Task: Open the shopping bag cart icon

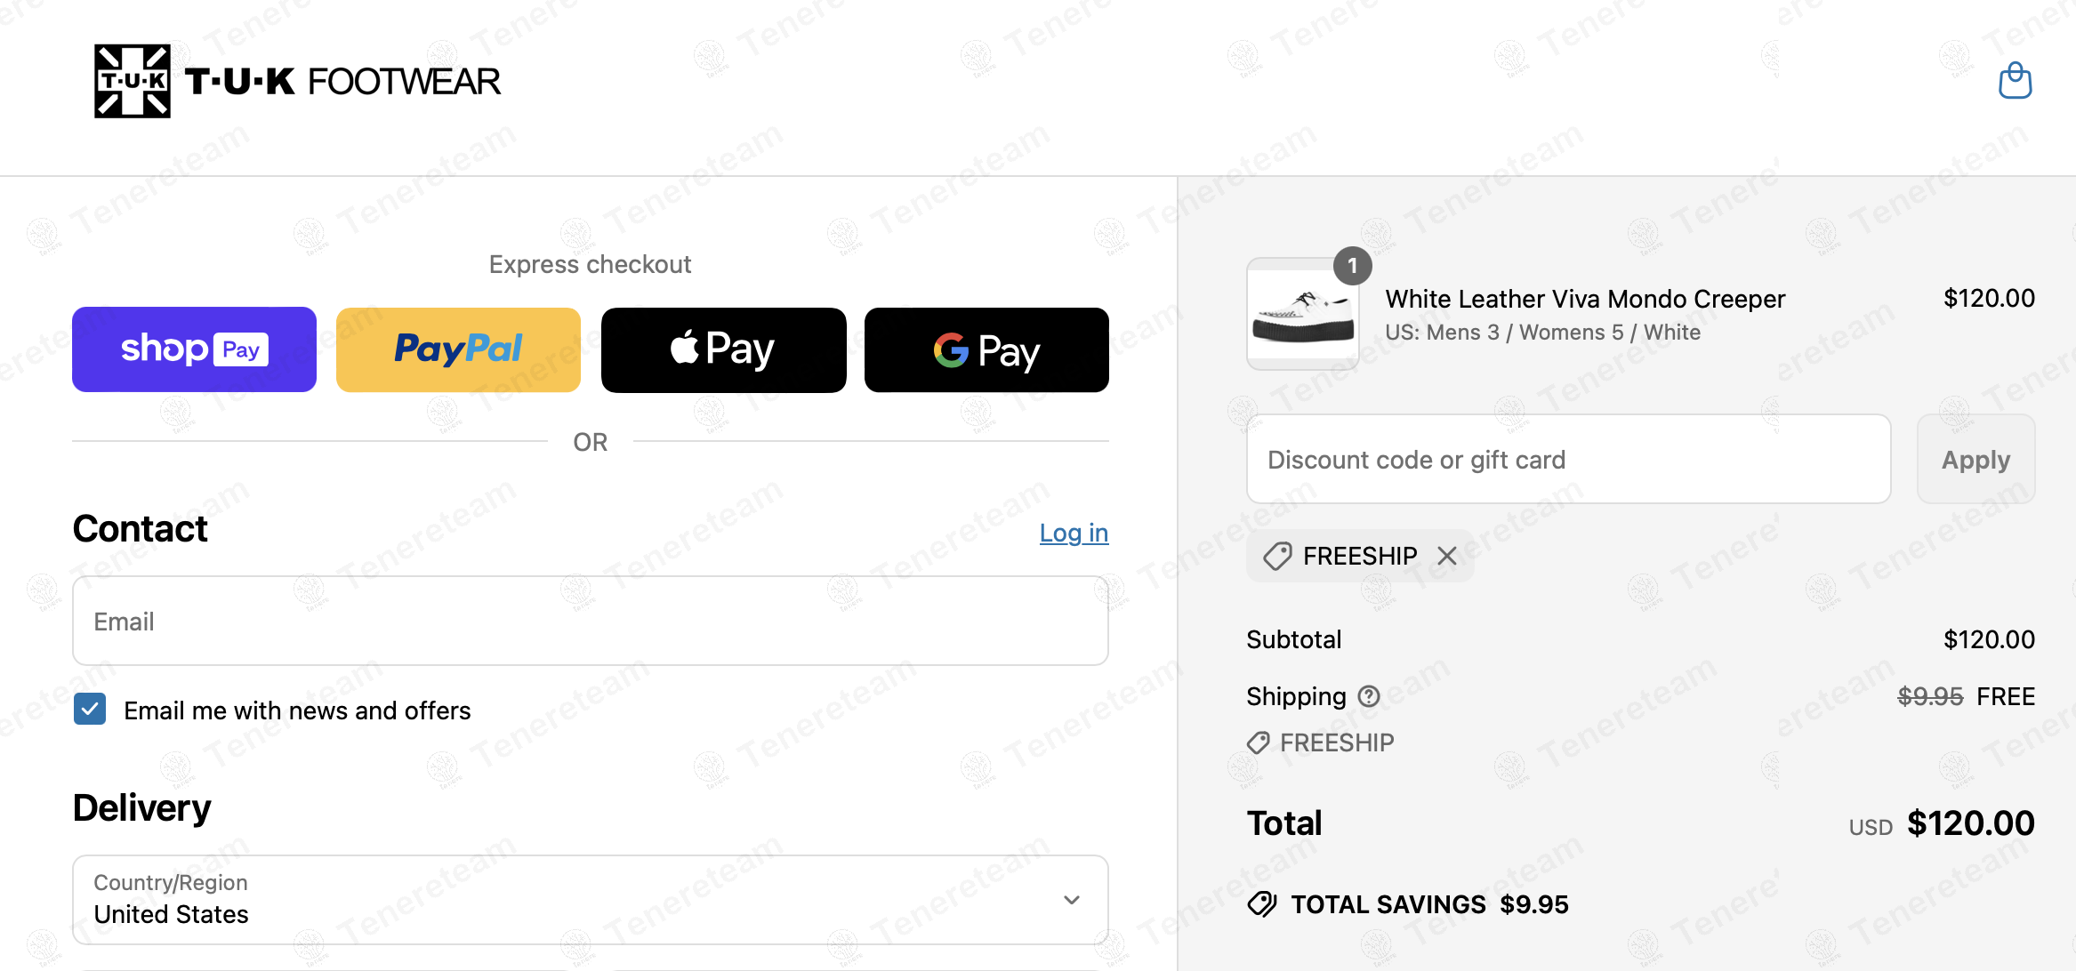Action: point(2015,80)
